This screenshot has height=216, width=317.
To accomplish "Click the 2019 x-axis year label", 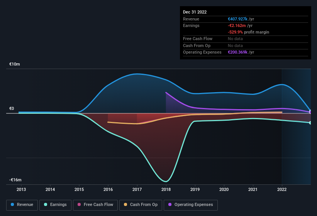I will pyautogui.click(x=195, y=189).
